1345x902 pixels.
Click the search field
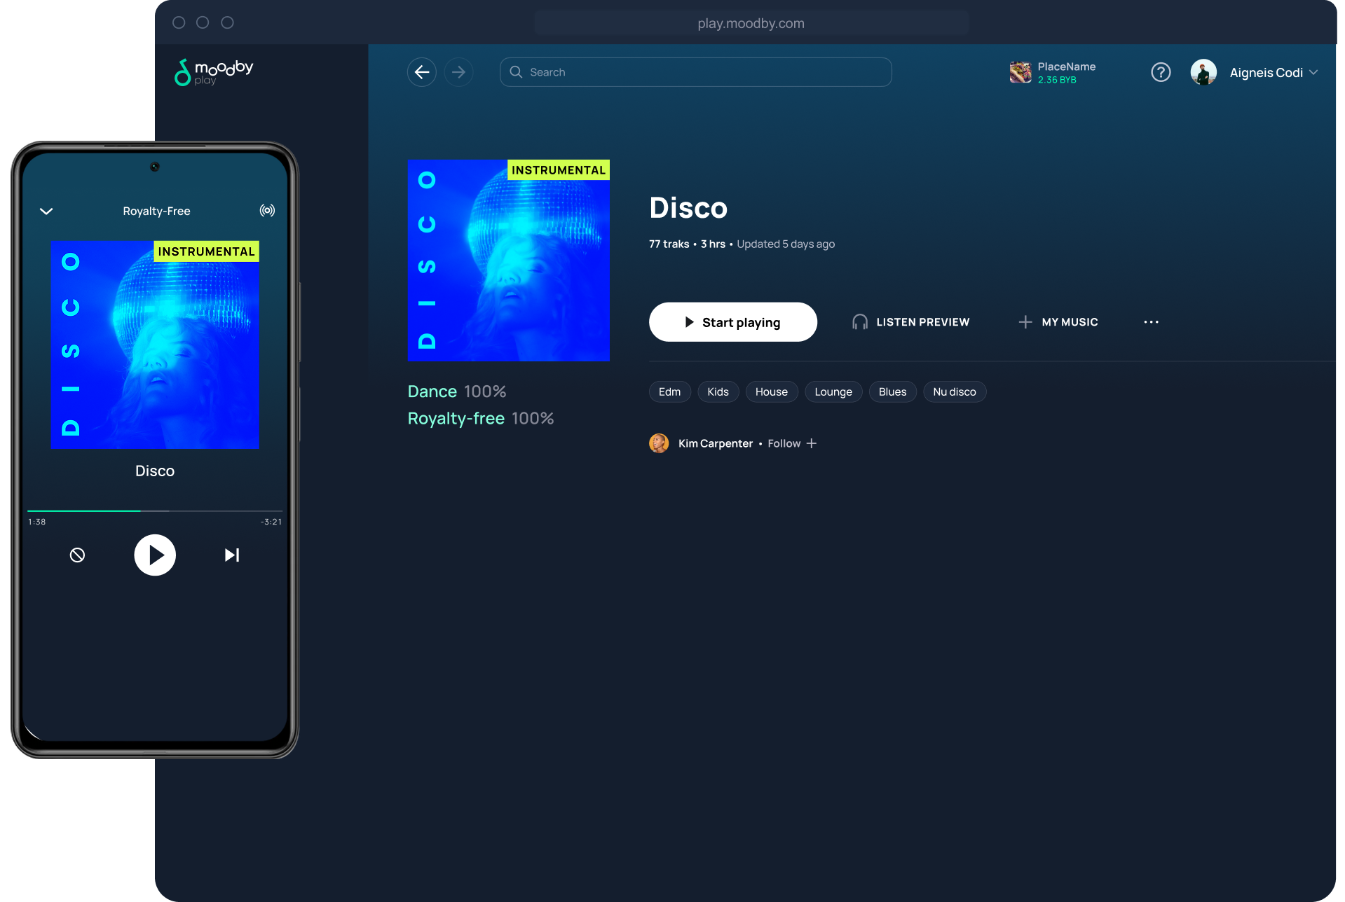coord(695,71)
